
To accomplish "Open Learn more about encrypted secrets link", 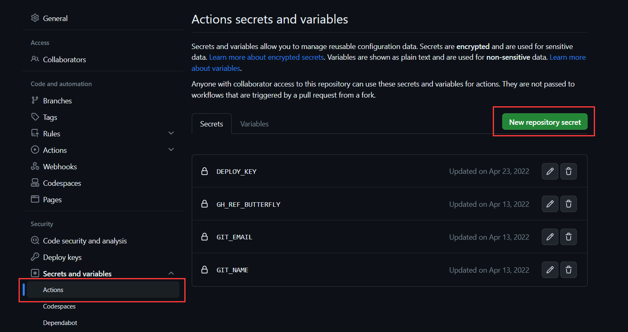I will click(266, 57).
